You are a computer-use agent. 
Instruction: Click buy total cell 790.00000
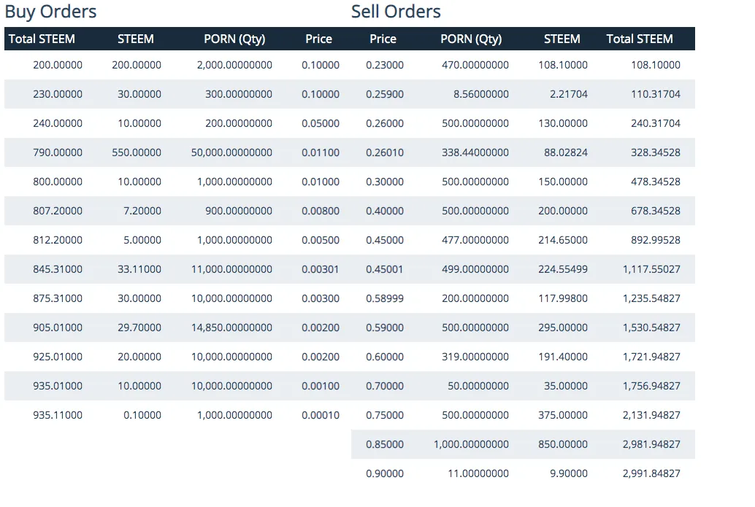coord(58,152)
